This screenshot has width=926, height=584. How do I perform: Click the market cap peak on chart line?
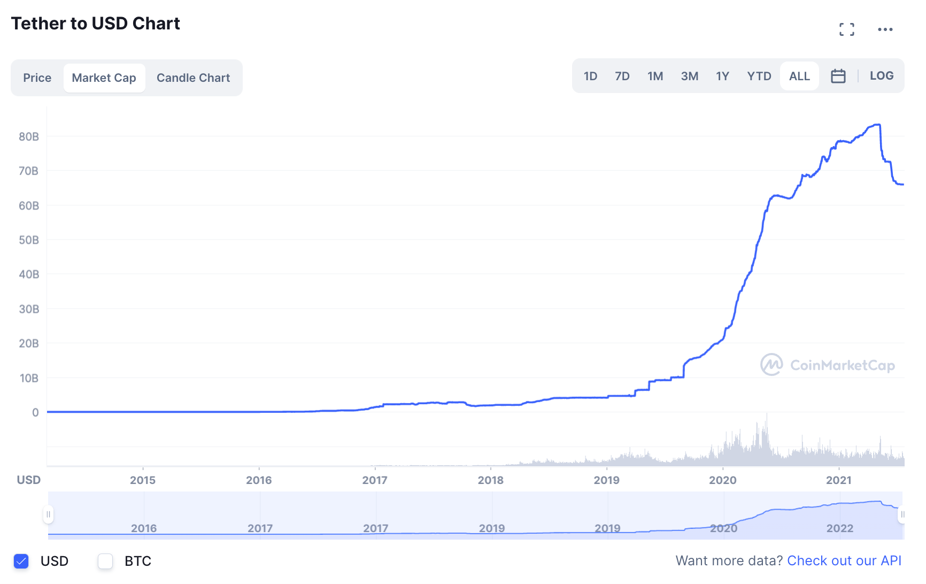coord(877,125)
